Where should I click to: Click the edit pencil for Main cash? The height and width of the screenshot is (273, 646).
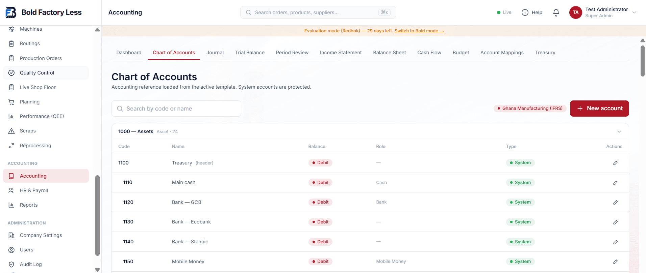coord(615,183)
